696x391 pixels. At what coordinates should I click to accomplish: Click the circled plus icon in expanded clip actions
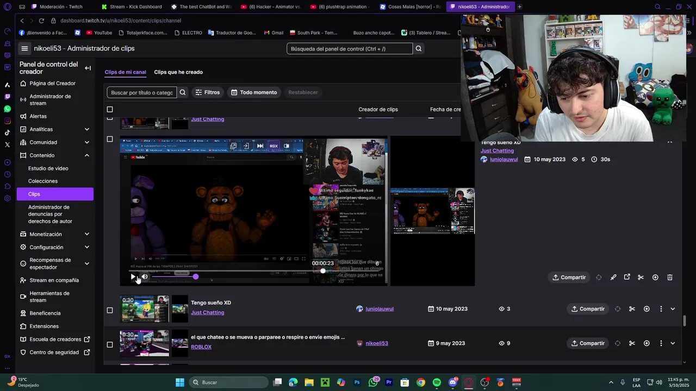(x=655, y=277)
